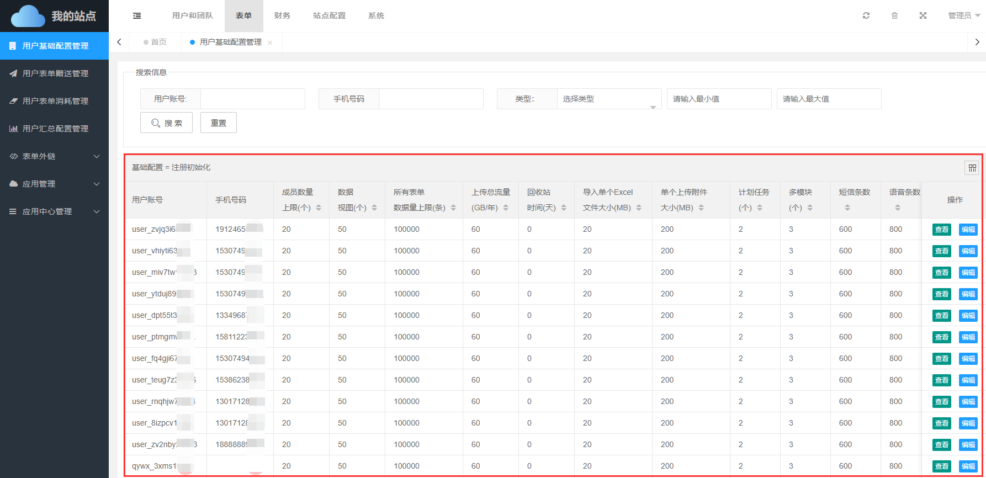986x478 pixels.
Task: Open the 管理员 user dropdown
Action: 963,16
